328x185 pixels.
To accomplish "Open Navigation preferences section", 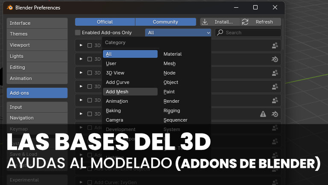I will (37, 118).
